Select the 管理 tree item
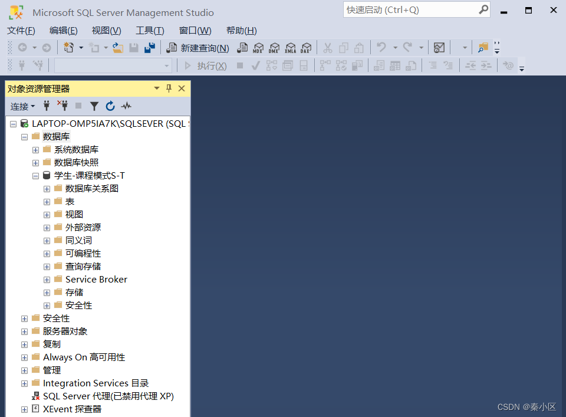 [52, 370]
